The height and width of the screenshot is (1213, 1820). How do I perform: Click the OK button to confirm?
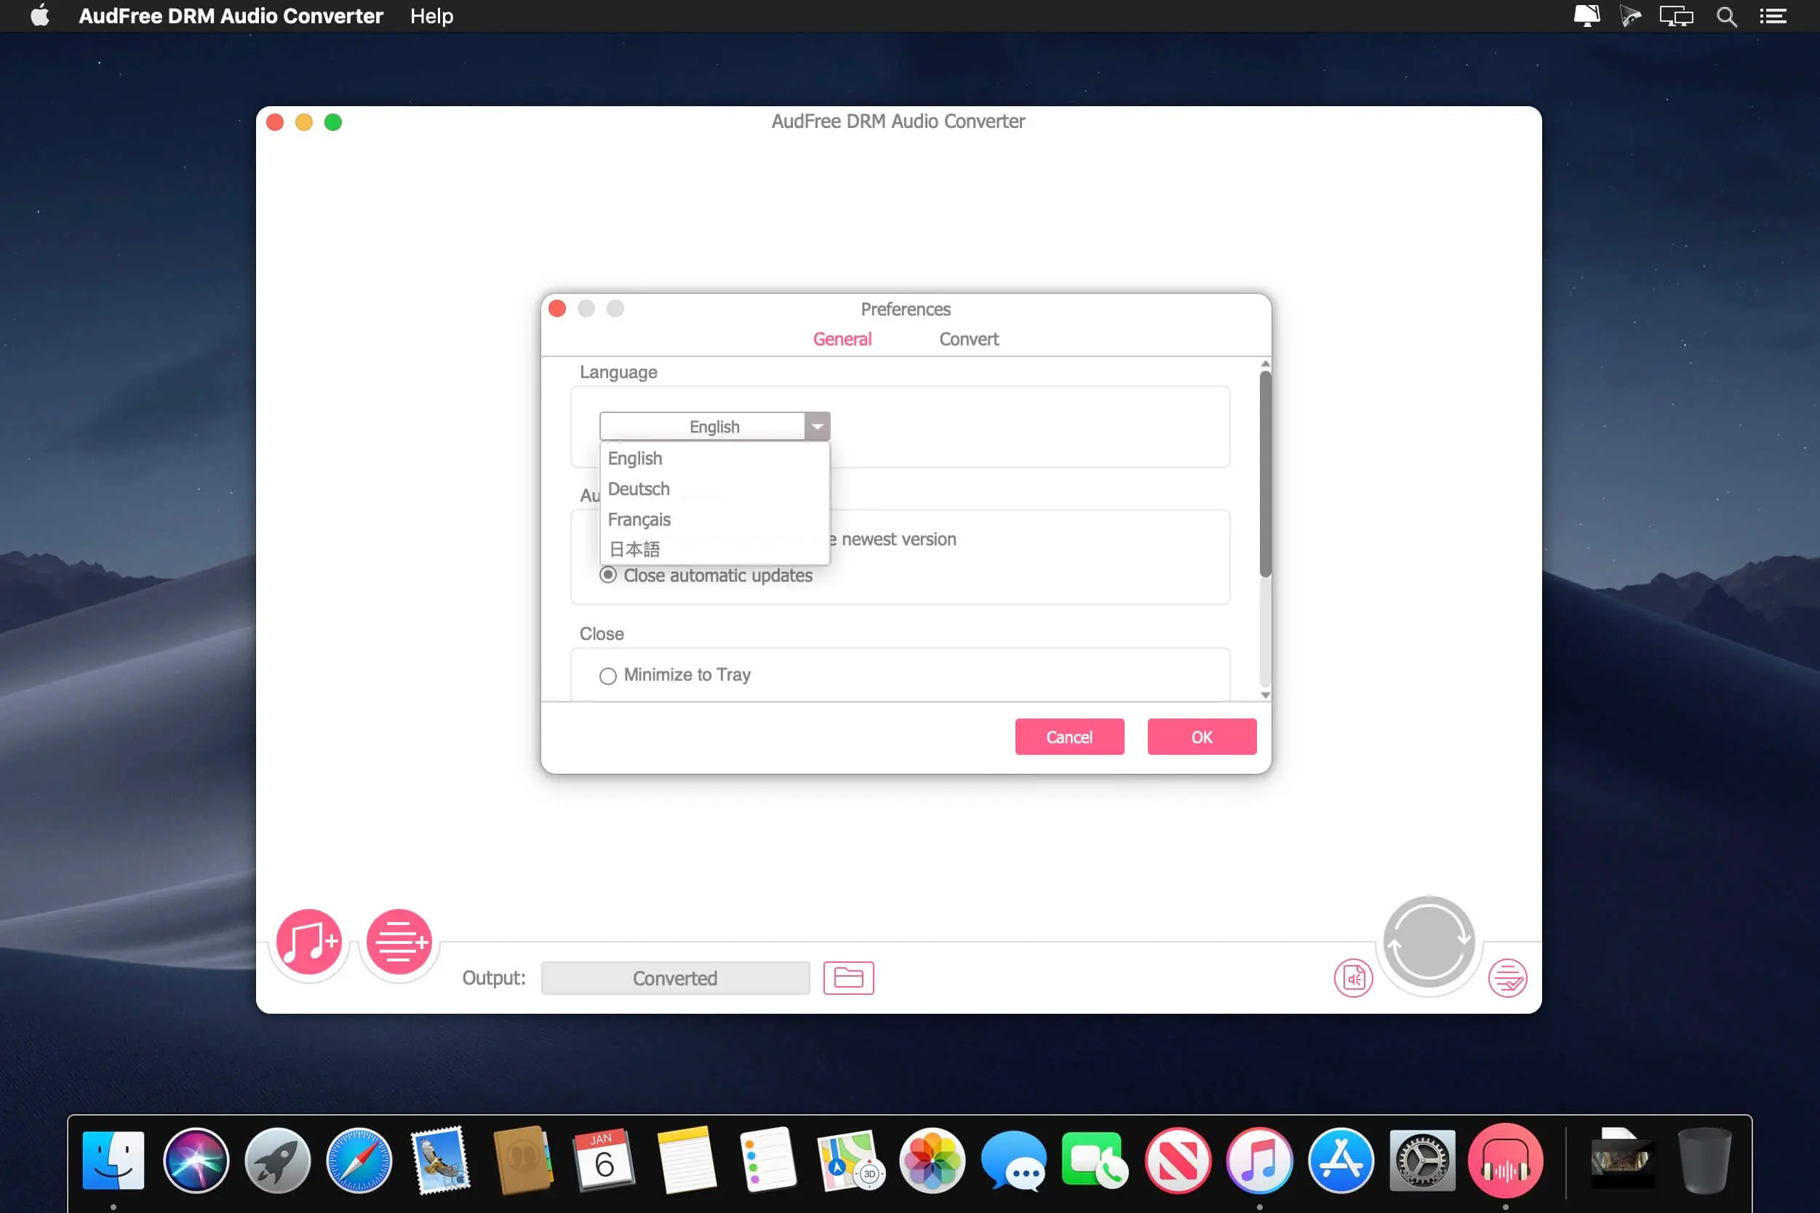tap(1201, 737)
